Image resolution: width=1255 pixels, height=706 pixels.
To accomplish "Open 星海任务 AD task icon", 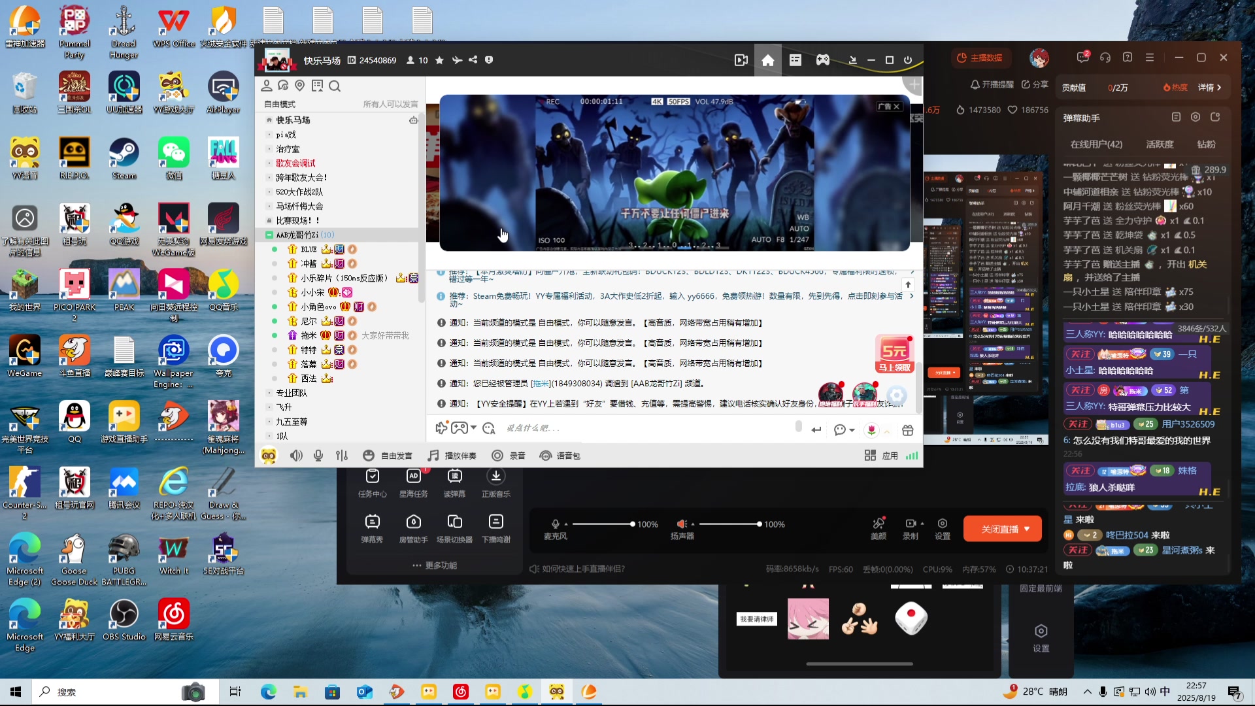I will point(413,483).
